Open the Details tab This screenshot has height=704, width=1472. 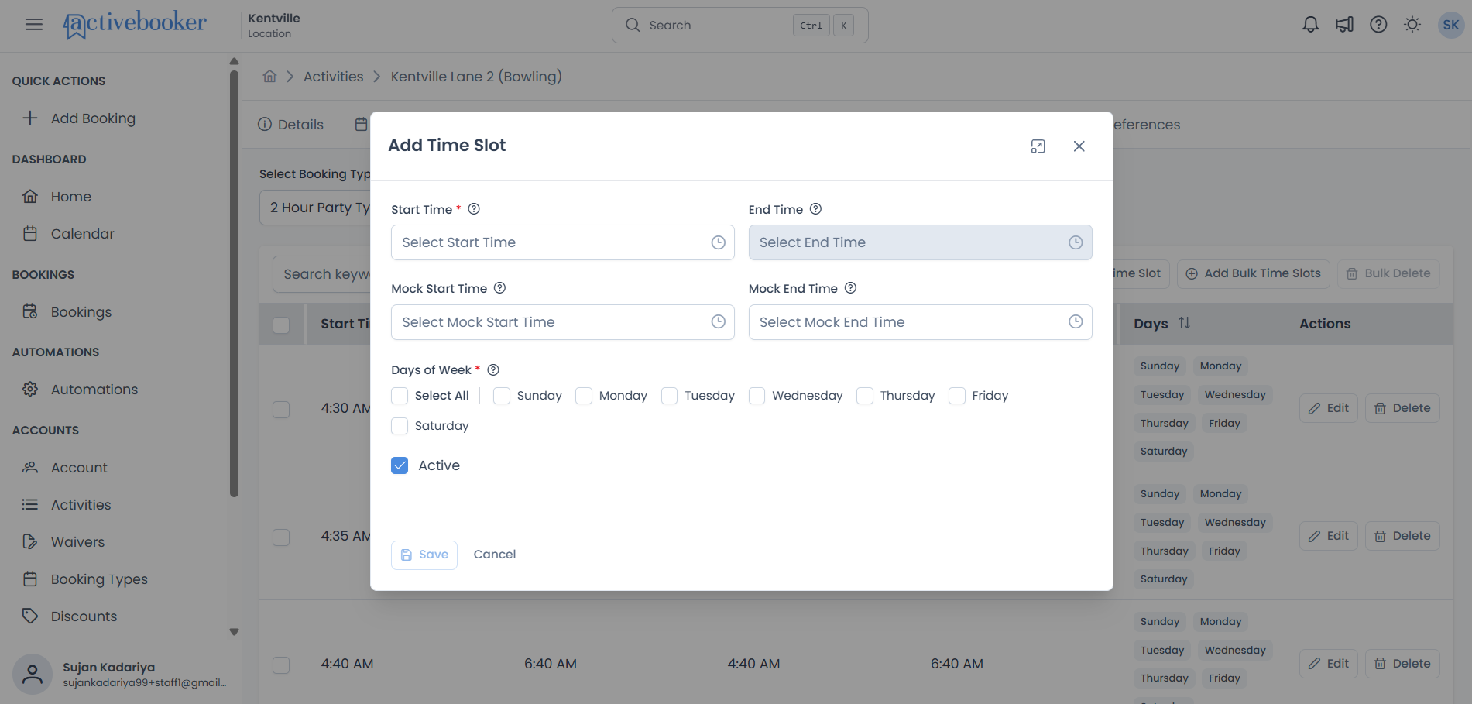290,125
